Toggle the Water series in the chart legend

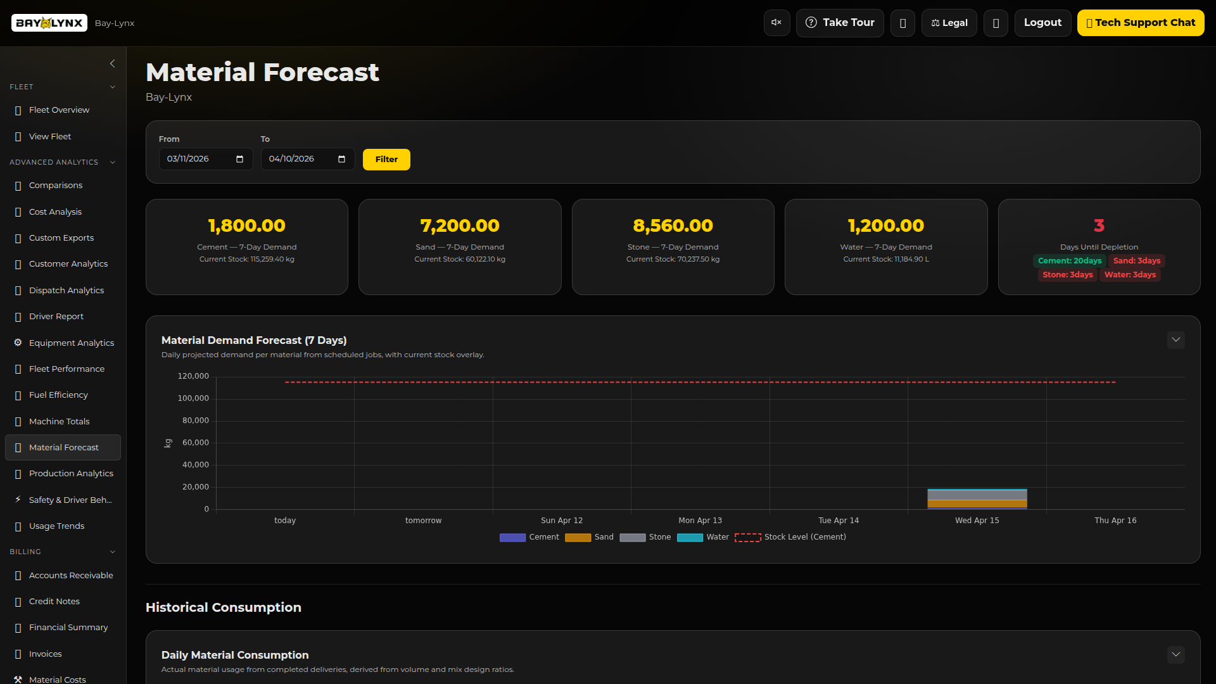703,536
